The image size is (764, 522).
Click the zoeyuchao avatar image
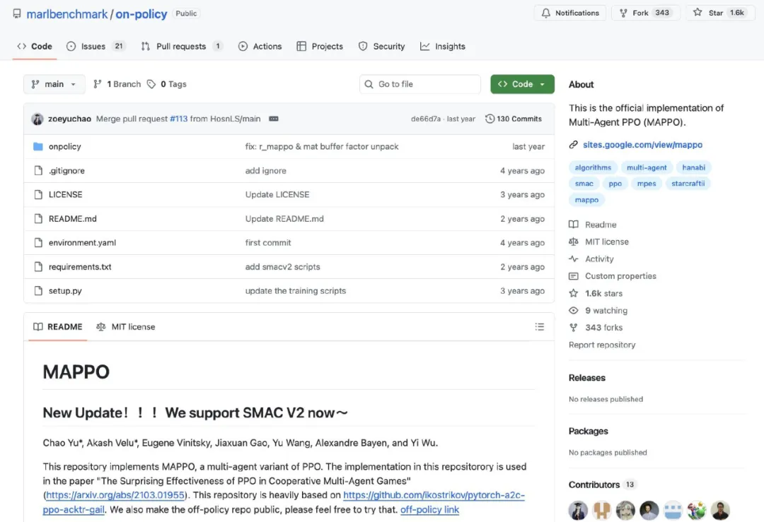point(37,119)
